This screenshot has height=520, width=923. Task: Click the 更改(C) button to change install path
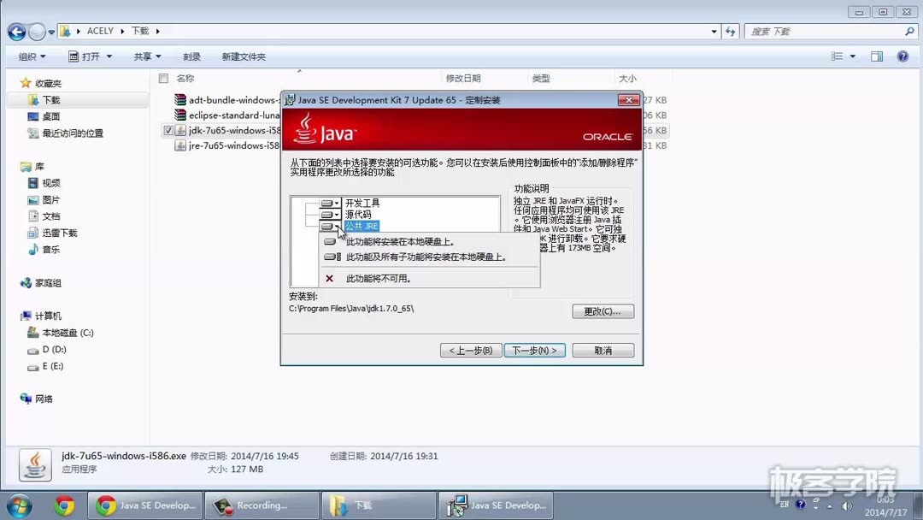click(603, 311)
